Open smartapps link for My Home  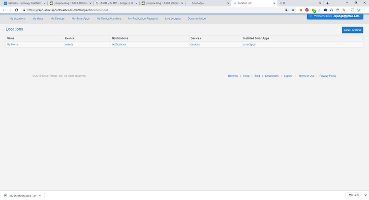249,44
